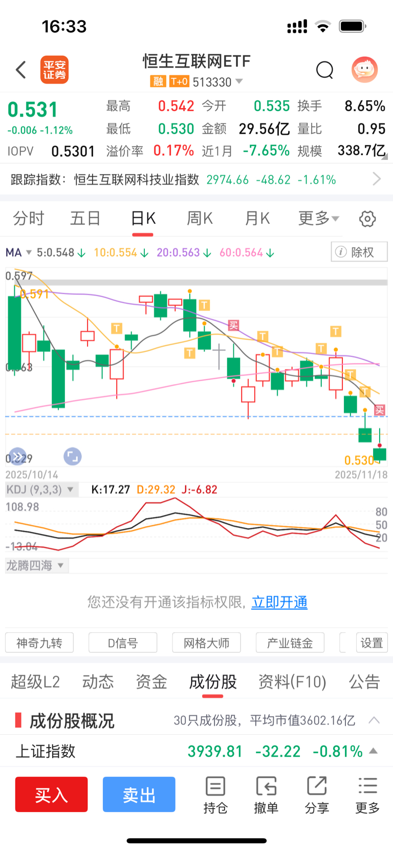
Task: Expand chart to fullscreen icon
Action: [73, 456]
